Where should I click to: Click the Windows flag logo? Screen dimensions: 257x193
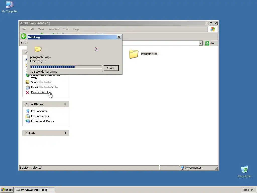213,29
